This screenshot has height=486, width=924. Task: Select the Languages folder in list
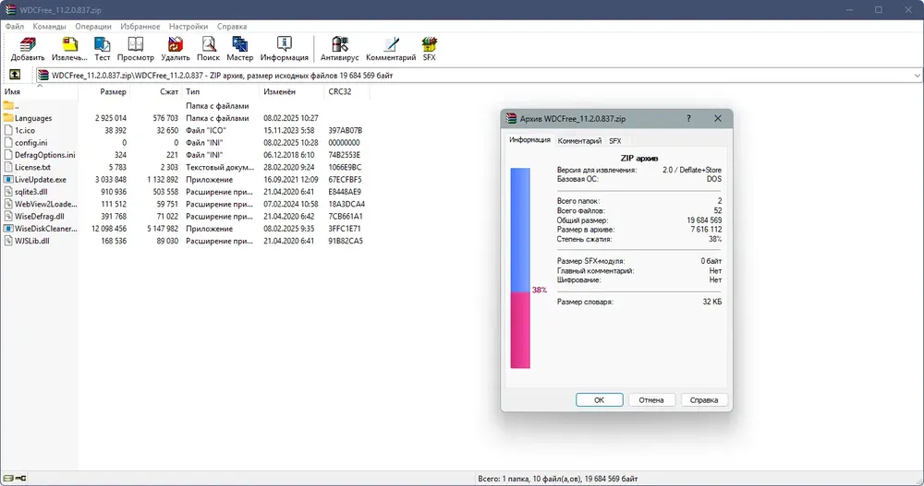(x=33, y=118)
